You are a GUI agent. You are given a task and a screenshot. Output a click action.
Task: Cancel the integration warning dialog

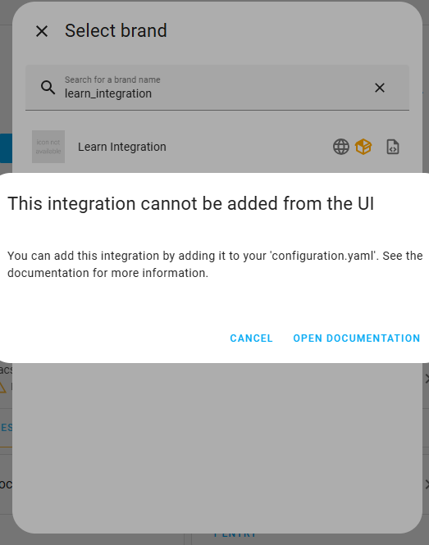tap(251, 338)
